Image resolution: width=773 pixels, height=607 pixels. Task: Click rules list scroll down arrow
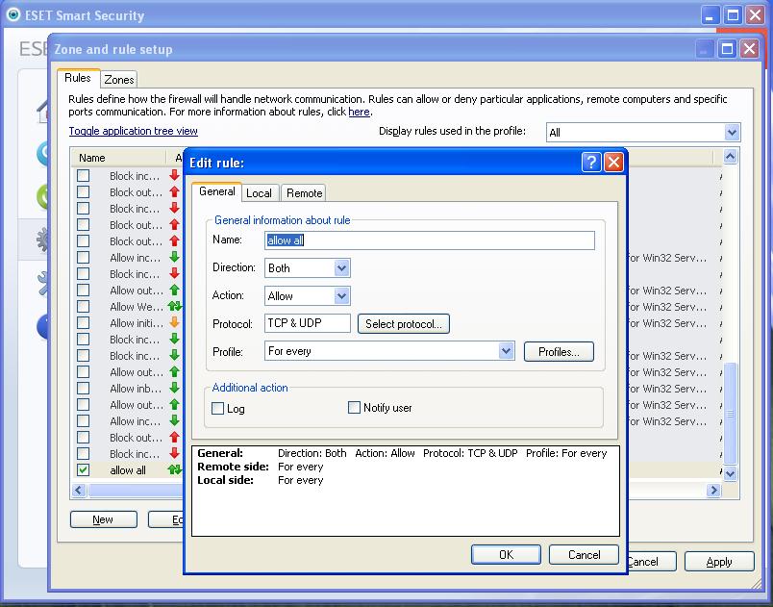coord(730,474)
